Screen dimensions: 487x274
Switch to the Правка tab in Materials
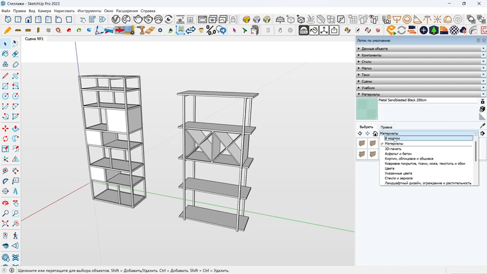pyautogui.click(x=387, y=127)
